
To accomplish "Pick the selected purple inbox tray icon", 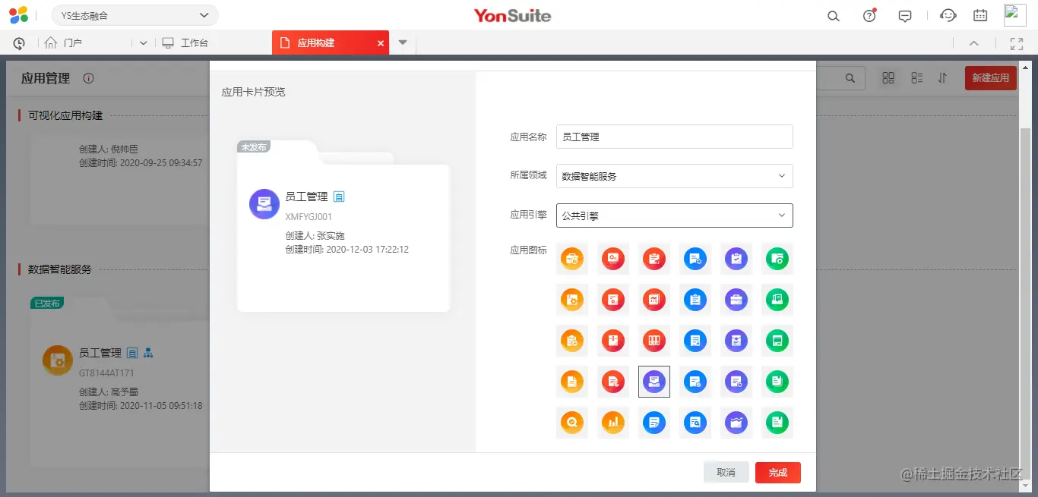I will pos(654,382).
